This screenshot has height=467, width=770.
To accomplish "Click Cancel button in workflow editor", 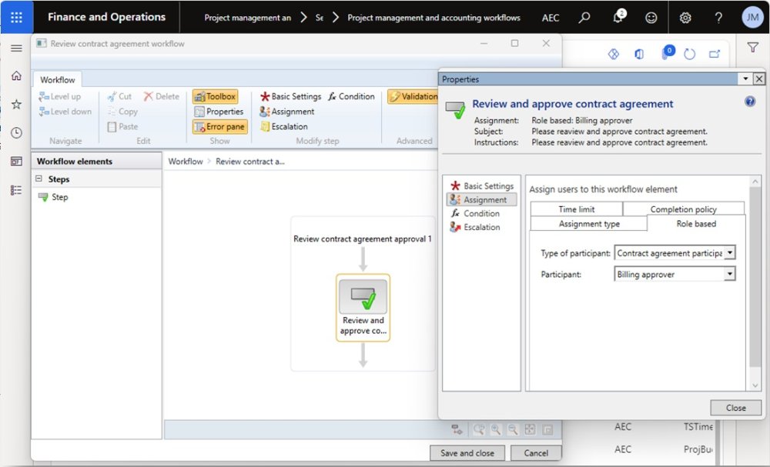I will pyautogui.click(x=536, y=453).
